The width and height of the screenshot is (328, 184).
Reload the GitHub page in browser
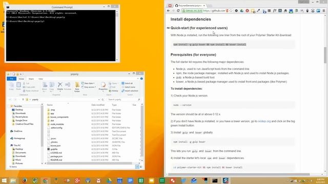tap(178, 11)
